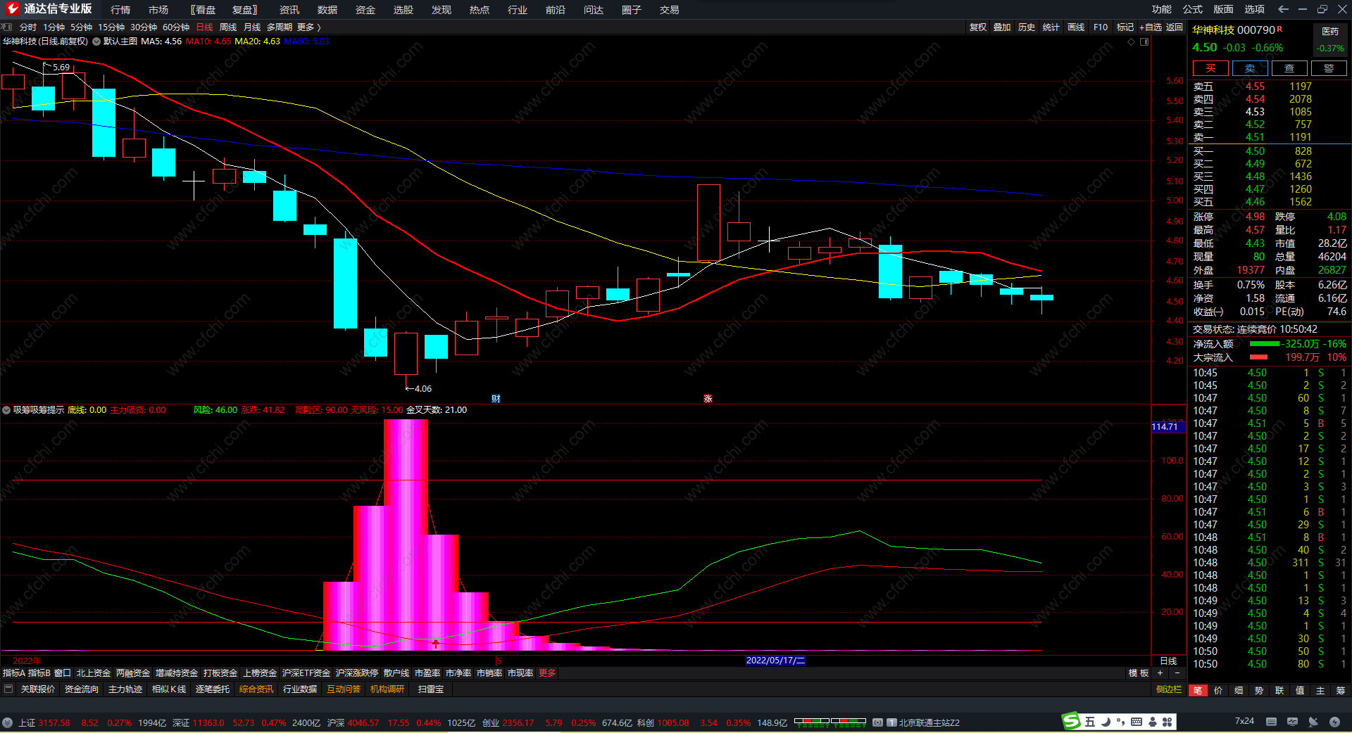The image size is (1352, 733).
Task: Select the 筹 chip tab in side panel
Action: tap(1341, 691)
